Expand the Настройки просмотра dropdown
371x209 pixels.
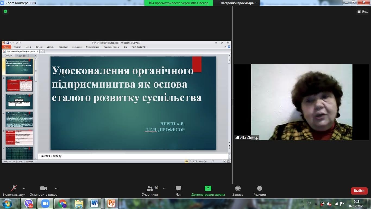238,3
